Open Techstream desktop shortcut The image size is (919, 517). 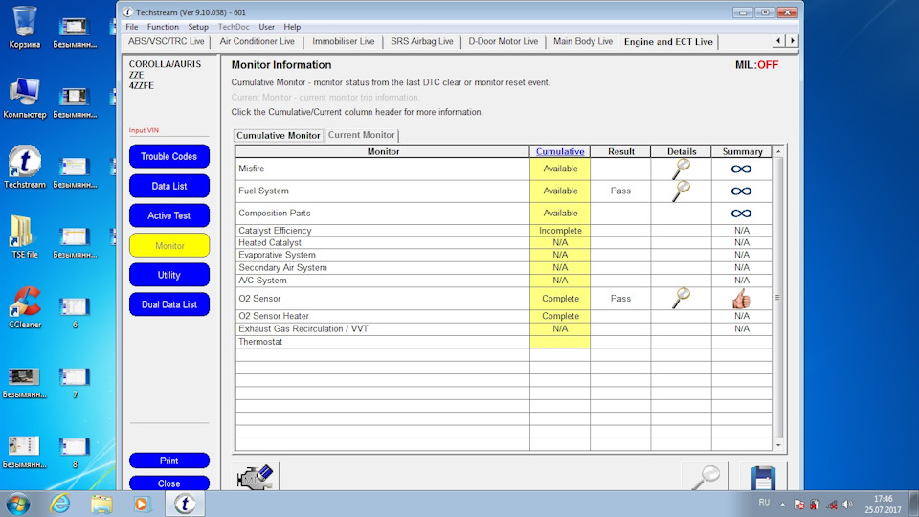coord(25,167)
